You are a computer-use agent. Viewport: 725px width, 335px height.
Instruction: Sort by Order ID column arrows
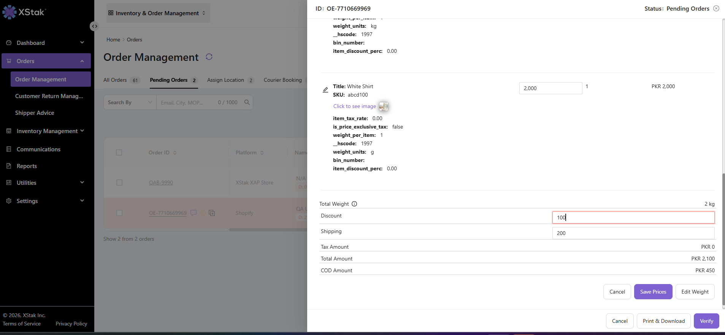175,152
